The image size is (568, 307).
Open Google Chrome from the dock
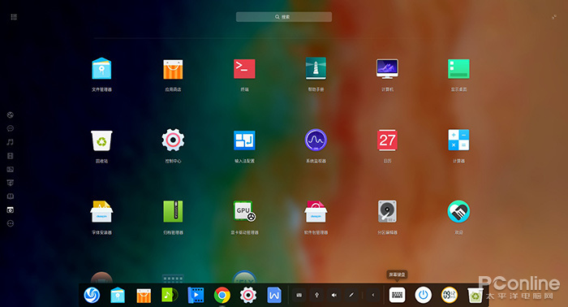coord(222,296)
